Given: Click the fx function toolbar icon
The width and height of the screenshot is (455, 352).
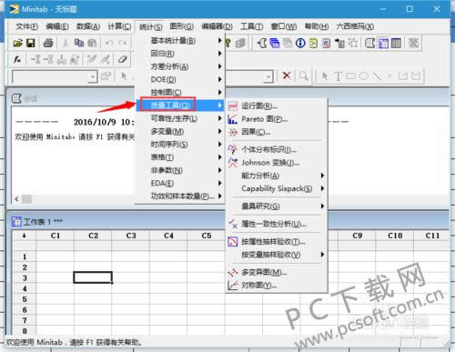Looking at the screenshot, I should (x=17, y=59).
